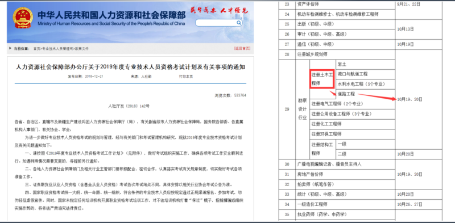Click the 勘察设计行业 category cell
The width and height of the screenshot is (455, 223).
(x=302, y=109)
